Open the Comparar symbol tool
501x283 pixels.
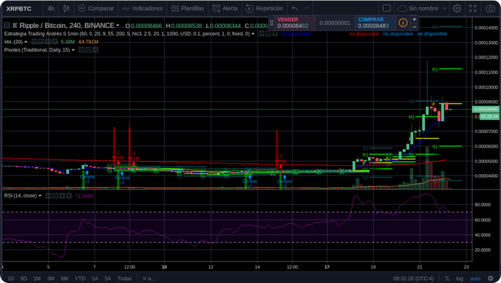tap(96, 8)
